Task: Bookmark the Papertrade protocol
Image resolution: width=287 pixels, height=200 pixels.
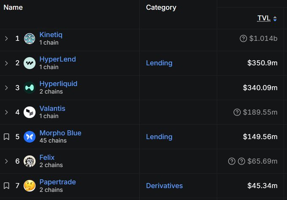Action: tap(6, 186)
